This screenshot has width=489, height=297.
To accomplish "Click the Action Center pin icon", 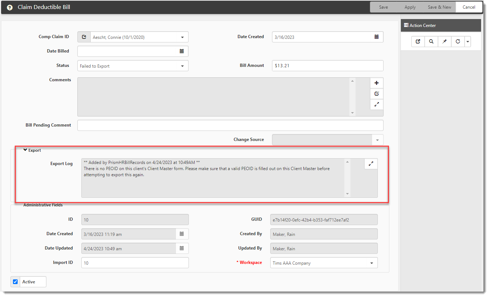I will (444, 42).
